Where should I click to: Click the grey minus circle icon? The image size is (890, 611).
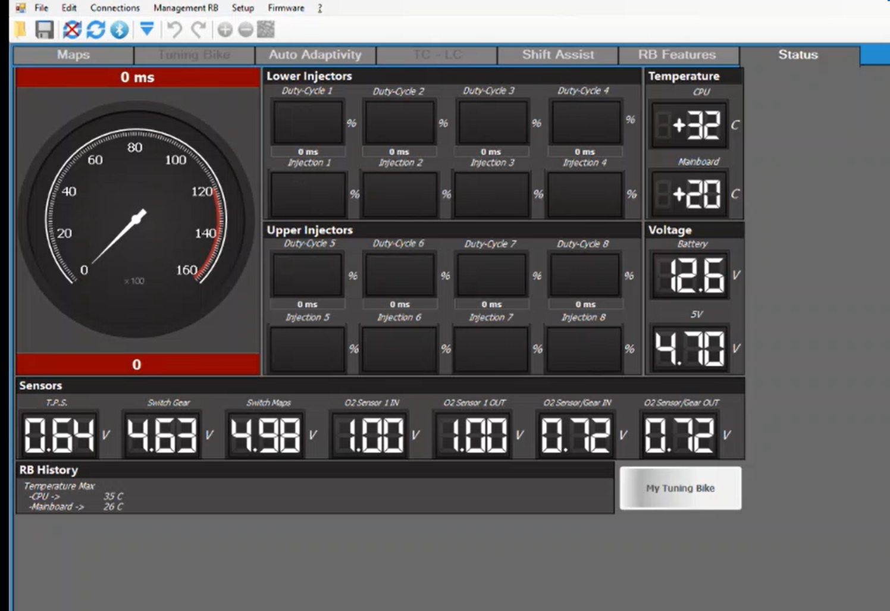(245, 29)
